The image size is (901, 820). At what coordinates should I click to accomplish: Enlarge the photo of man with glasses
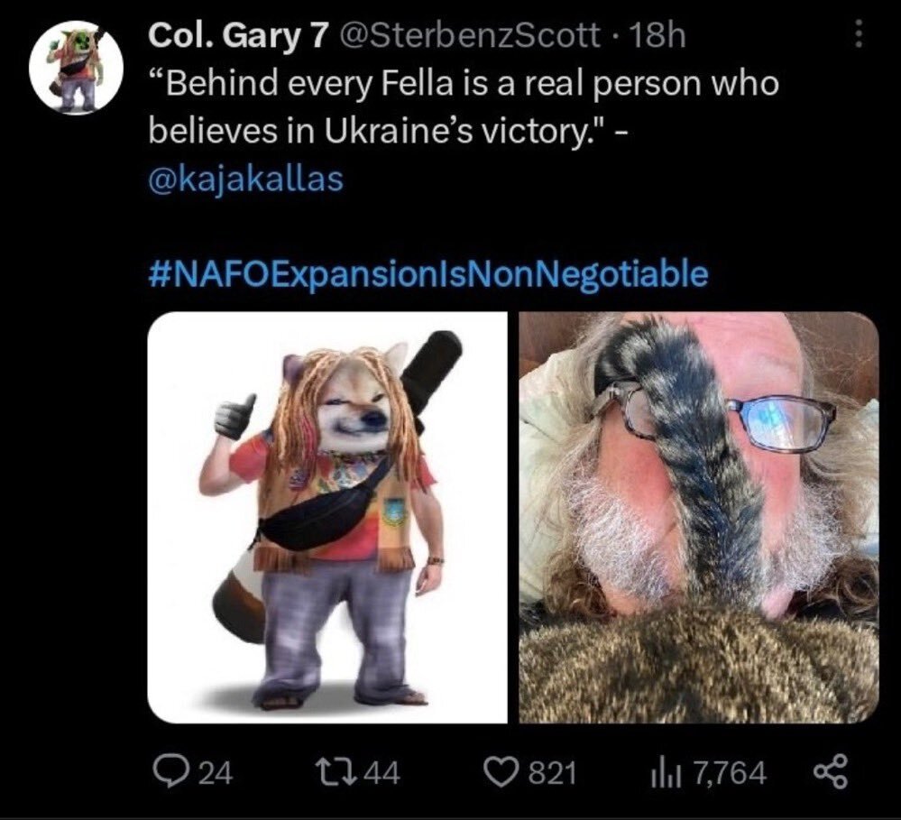click(699, 517)
